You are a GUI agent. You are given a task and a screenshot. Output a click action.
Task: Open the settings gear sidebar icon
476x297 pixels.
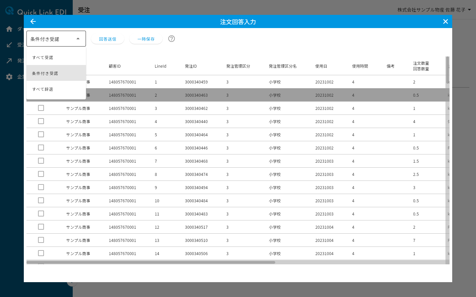pos(9,77)
